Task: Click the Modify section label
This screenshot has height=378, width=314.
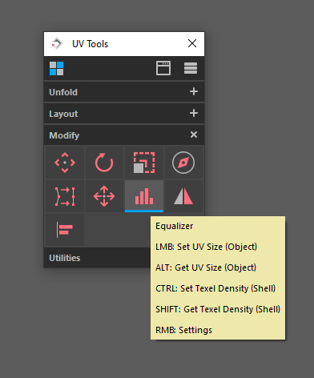Action: click(64, 135)
